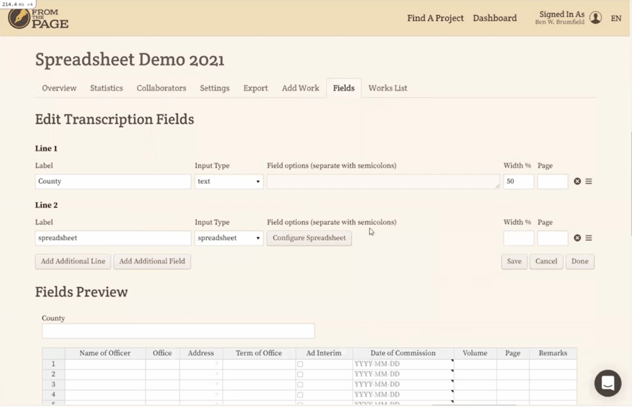
Task: Delete the spreadsheet field with X icon
Action: (577, 238)
